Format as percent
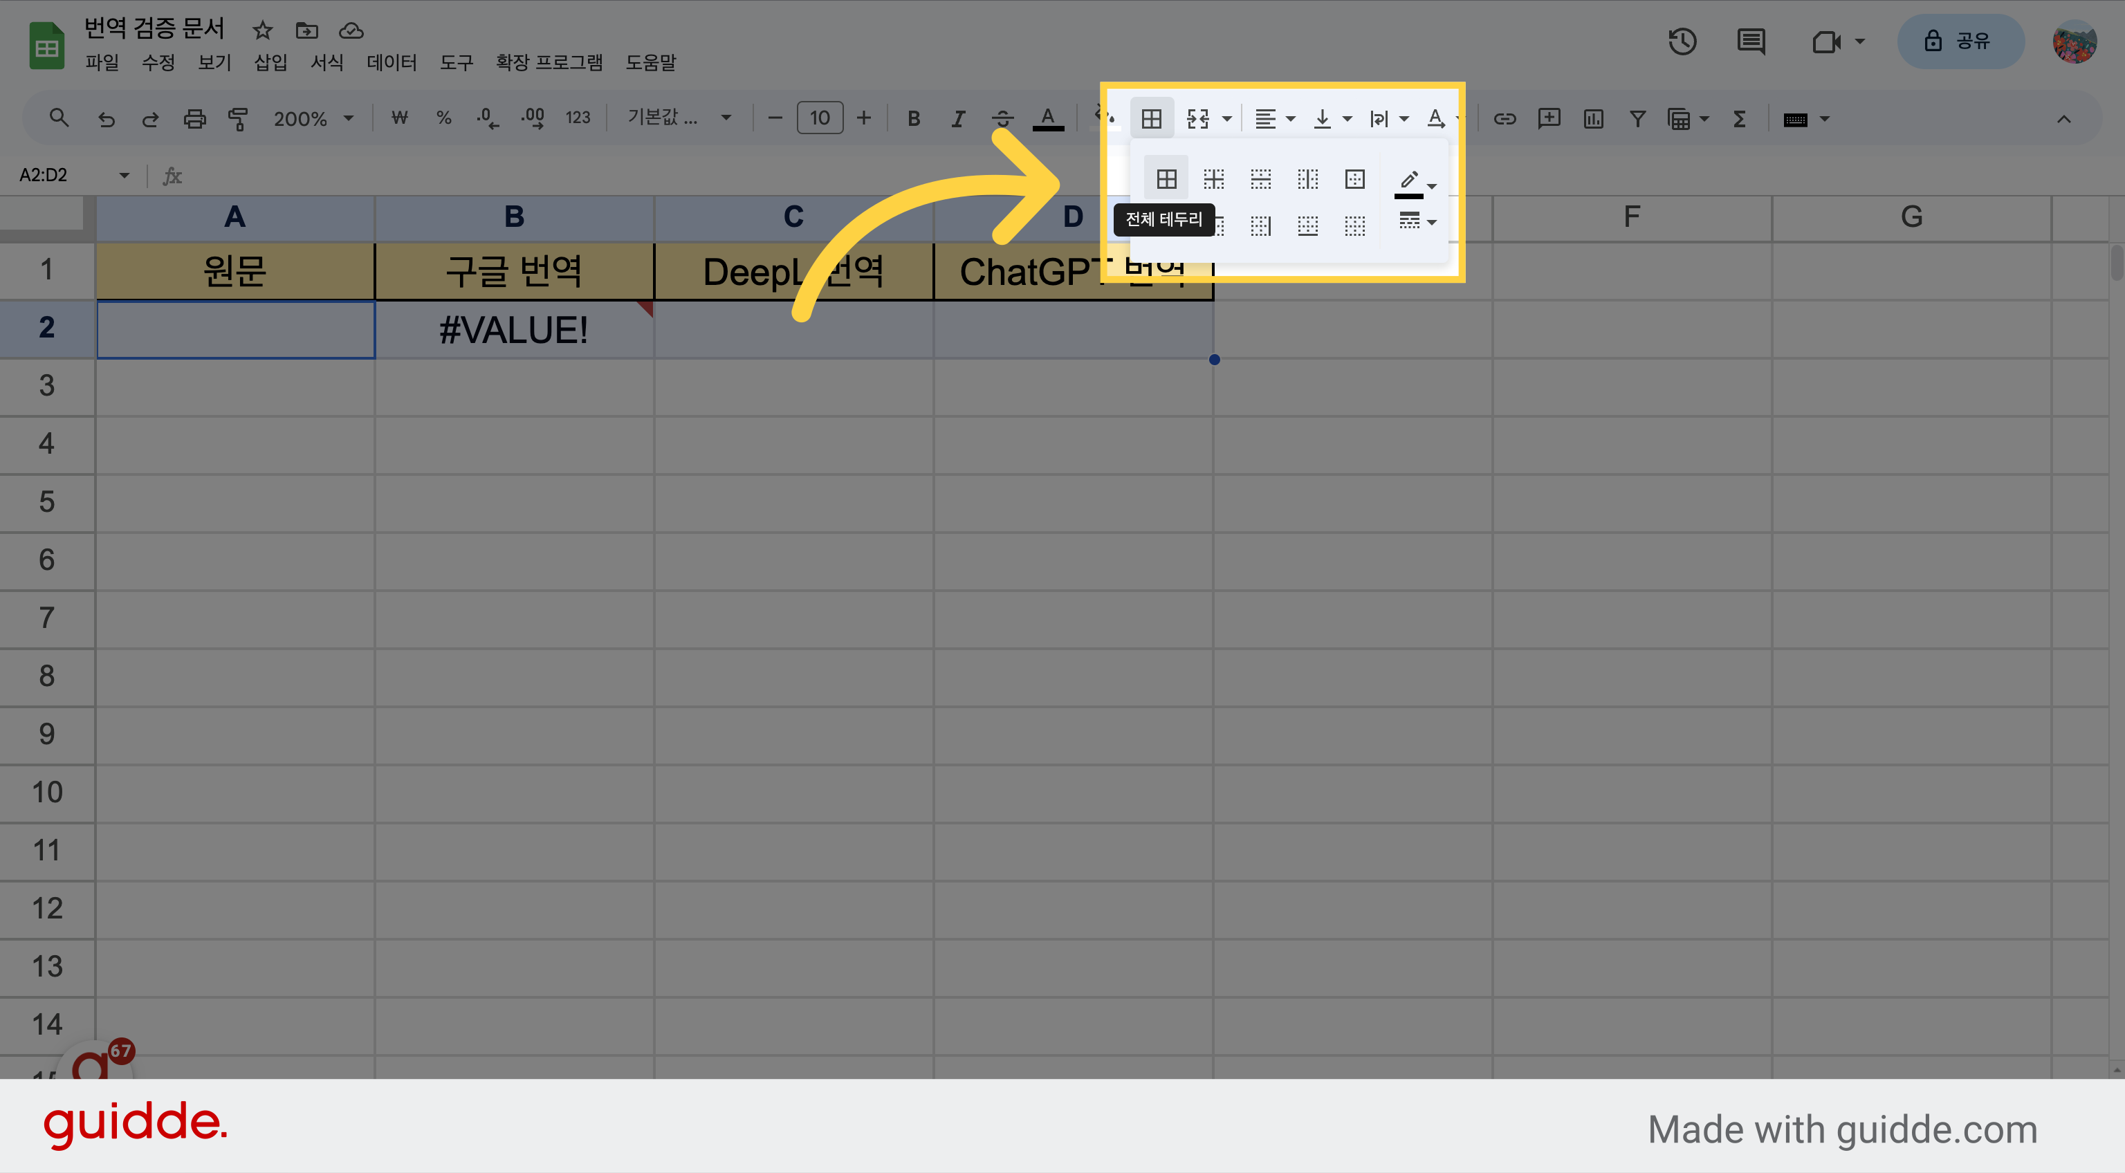 click(x=444, y=118)
